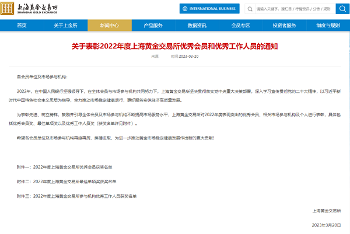Click the 来源 label under the title
This screenshot has height=234, width=350.
click(x=155, y=56)
